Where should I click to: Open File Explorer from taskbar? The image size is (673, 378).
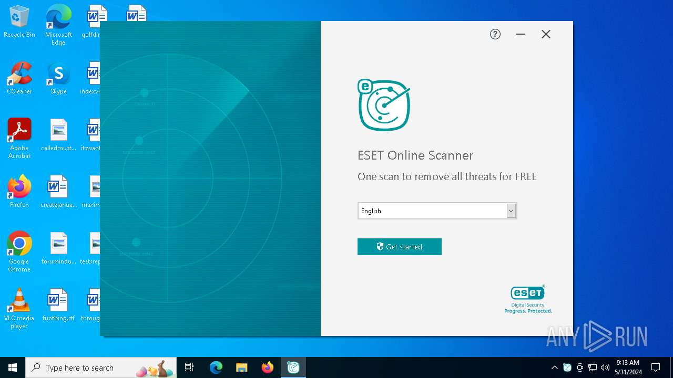tap(241, 367)
